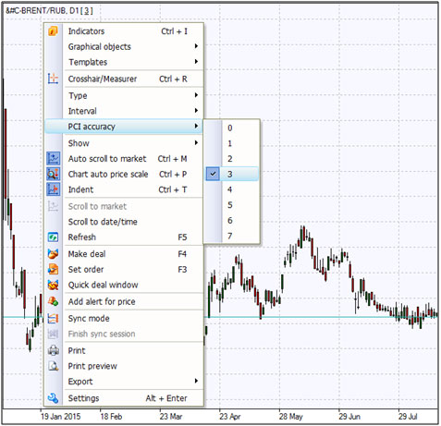
Task: Click the Make deal icon
Action: click(x=53, y=254)
